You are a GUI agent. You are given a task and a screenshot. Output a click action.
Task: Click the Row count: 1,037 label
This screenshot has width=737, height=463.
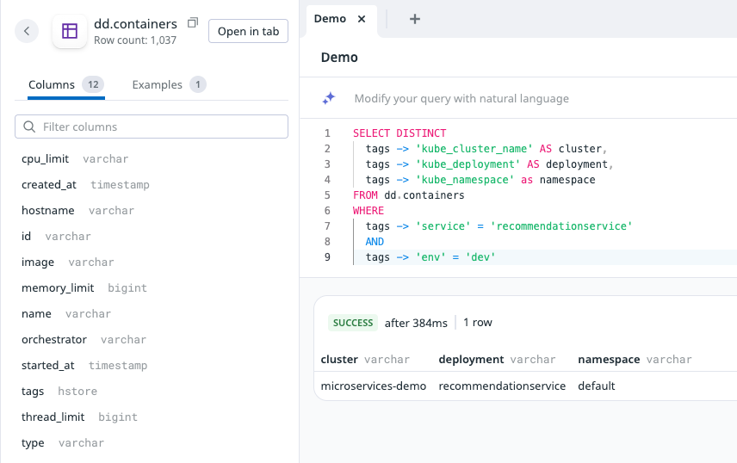tap(135, 40)
